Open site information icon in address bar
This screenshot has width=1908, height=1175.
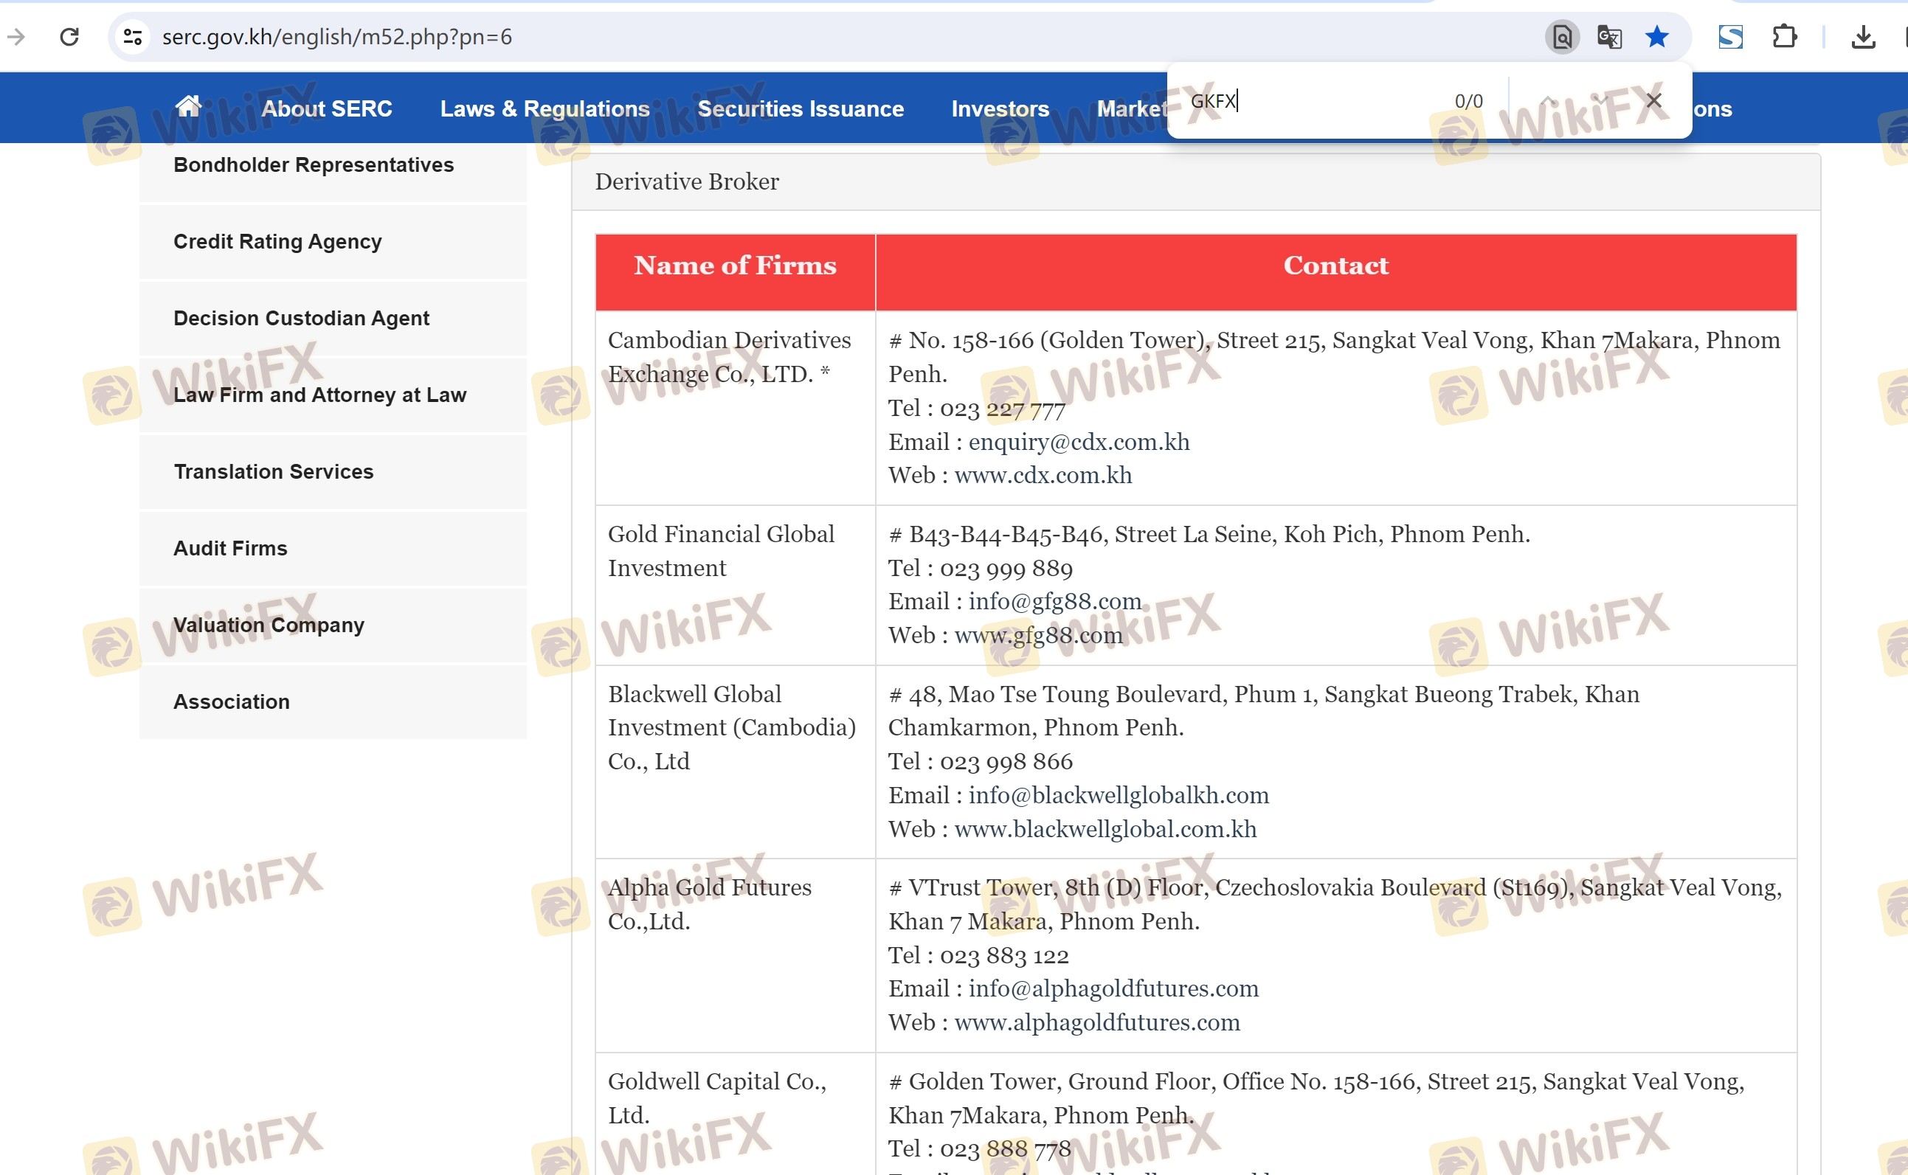click(133, 37)
